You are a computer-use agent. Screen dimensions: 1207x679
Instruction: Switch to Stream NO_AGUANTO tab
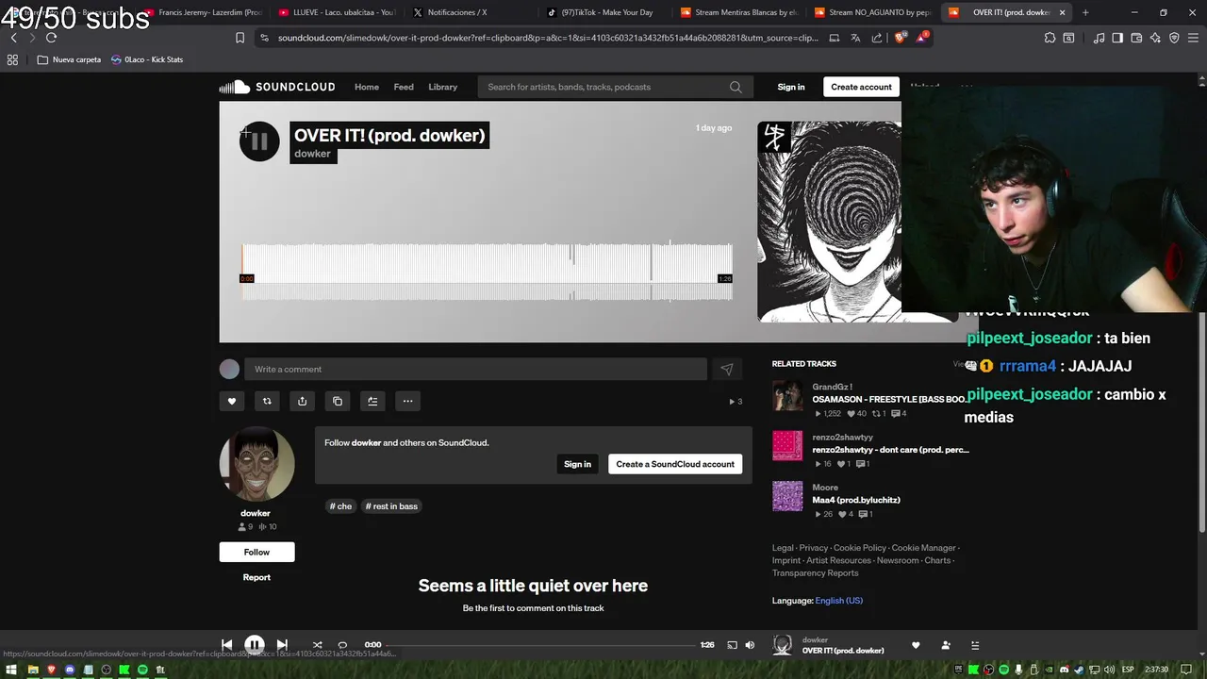coord(872,12)
